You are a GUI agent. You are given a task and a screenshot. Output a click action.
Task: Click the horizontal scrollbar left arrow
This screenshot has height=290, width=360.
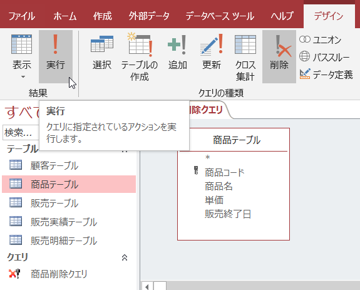147,286
